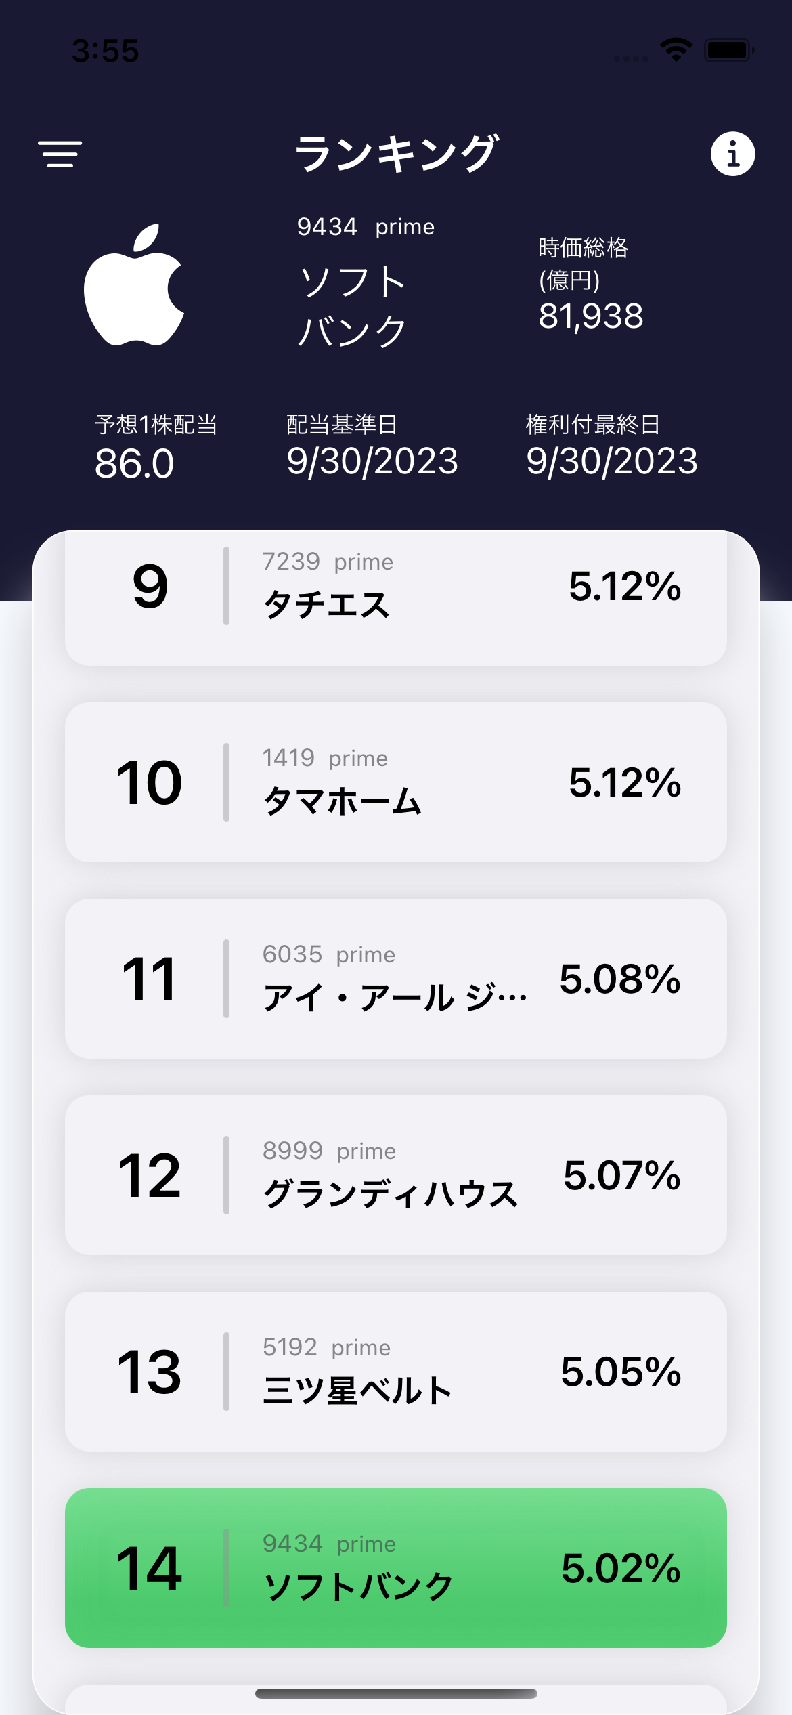The image size is (792, 1715).
Task: Tap the ランキング page title
Action: [x=396, y=154]
